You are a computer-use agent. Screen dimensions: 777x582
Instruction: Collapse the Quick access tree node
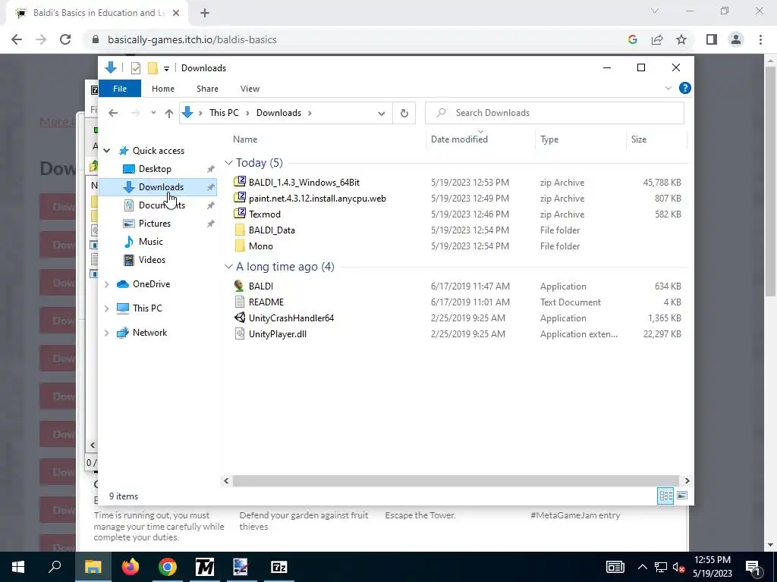[x=106, y=151]
